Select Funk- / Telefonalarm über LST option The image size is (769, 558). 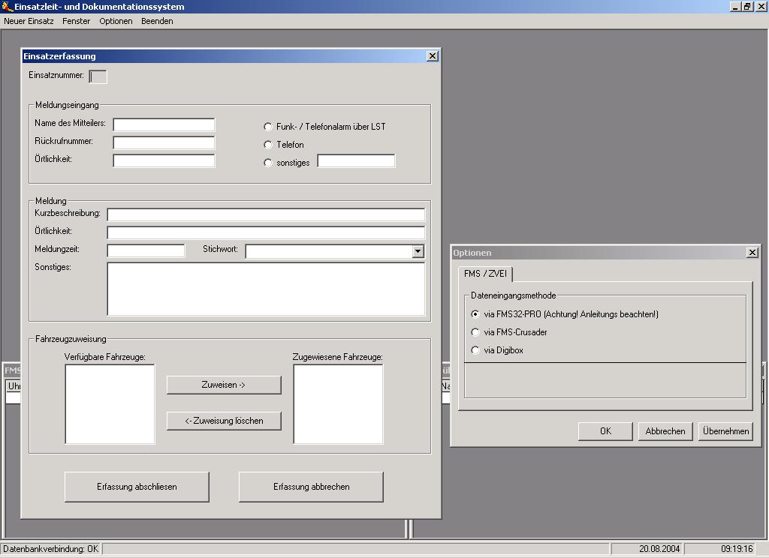coord(268,127)
